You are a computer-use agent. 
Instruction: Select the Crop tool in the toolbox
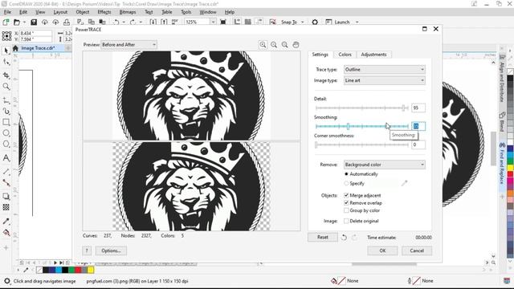[x=6, y=75]
